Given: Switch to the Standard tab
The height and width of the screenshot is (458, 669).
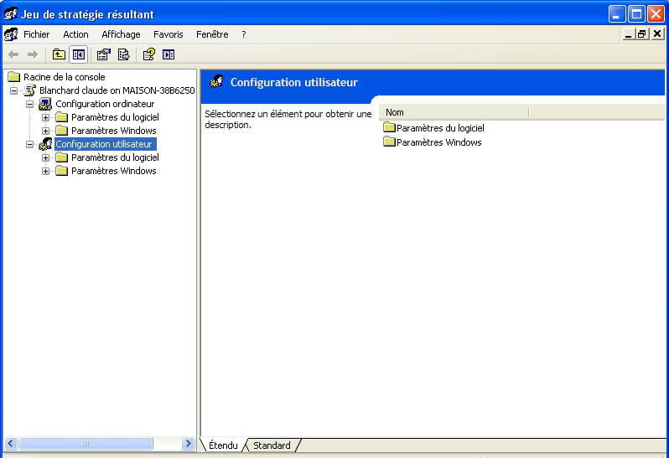Looking at the screenshot, I should tap(272, 445).
